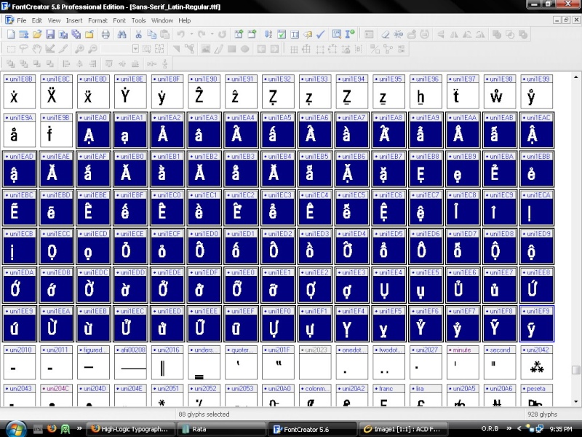Viewport: 582px width, 437px height.
Task: Click the eraser icon in toolbar
Action: (x=385, y=34)
